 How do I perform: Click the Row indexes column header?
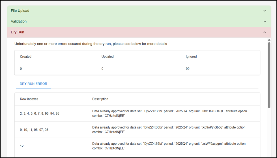29,99
